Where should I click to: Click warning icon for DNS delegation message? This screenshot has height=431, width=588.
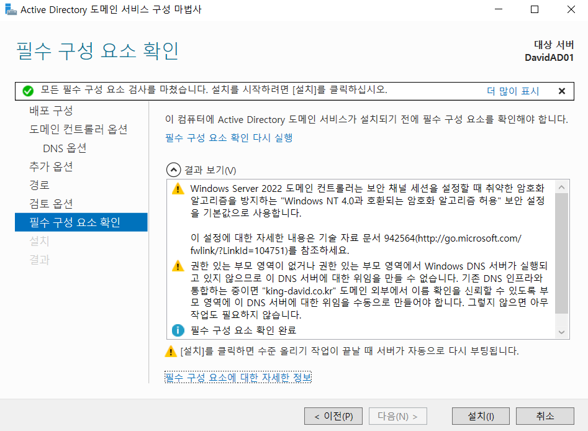click(x=178, y=266)
